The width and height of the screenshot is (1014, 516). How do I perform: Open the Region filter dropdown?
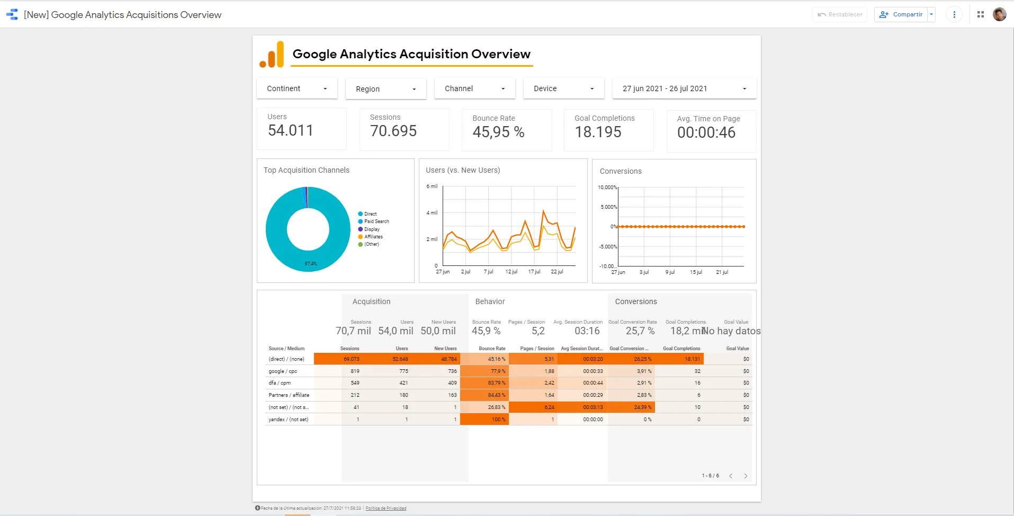[386, 89]
